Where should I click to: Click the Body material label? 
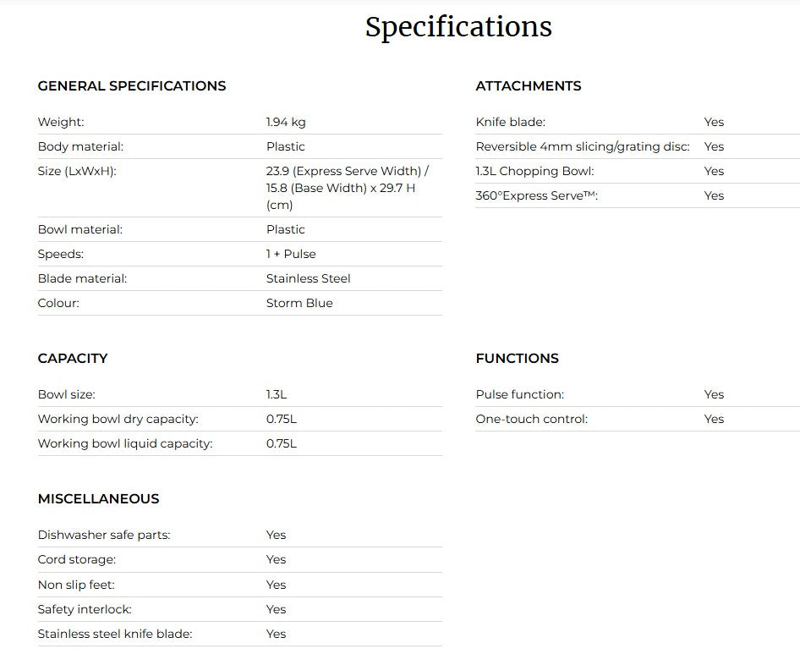coord(80,146)
